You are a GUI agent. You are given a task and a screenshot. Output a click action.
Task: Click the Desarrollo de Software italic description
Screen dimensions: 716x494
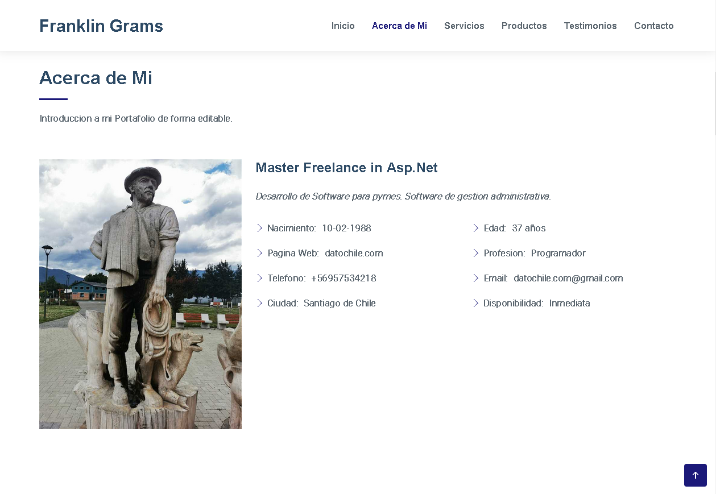pos(403,196)
